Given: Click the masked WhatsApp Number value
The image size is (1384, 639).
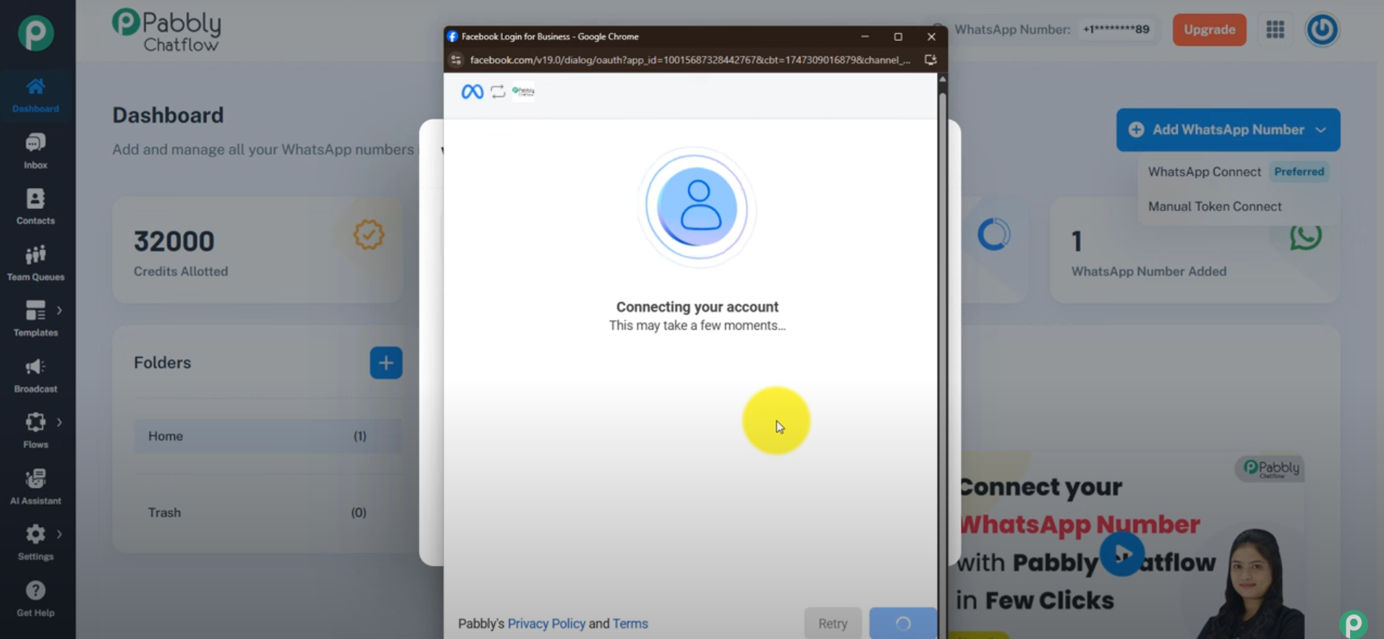Looking at the screenshot, I should click(1116, 30).
